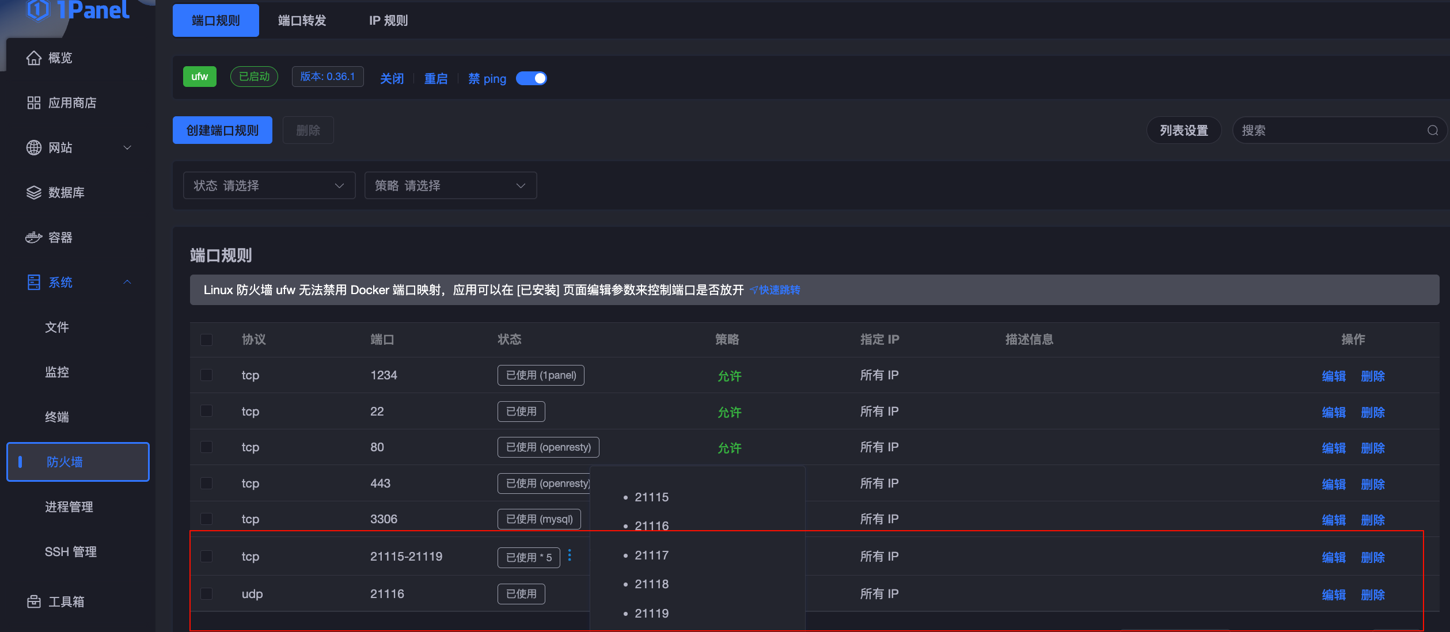1450x632 pixels.
Task: Click the 端口 column header
Action: (x=382, y=340)
